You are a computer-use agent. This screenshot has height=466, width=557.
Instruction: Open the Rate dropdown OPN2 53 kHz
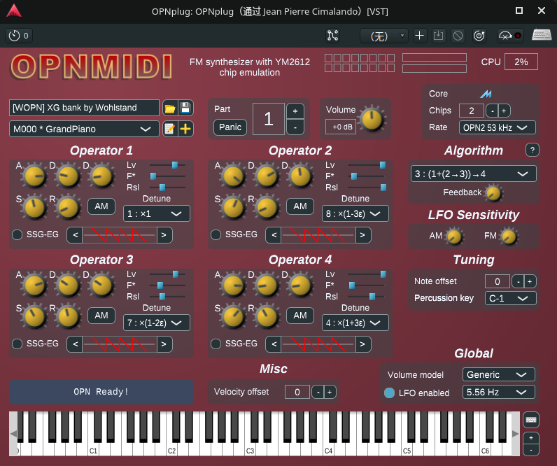click(498, 127)
